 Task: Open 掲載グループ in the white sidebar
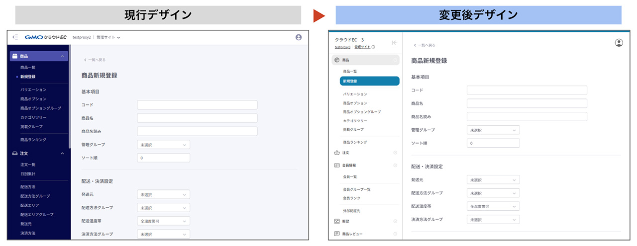coord(353,129)
